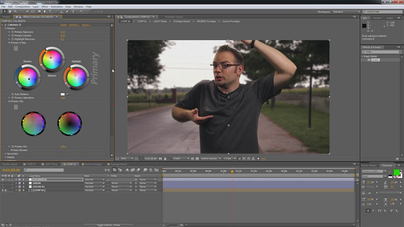Select the Puppet Pin tool
This screenshot has height=227, width=404.
click(x=81, y=11)
